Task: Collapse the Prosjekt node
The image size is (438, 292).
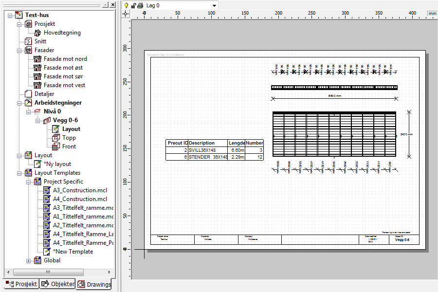Action: [19, 24]
